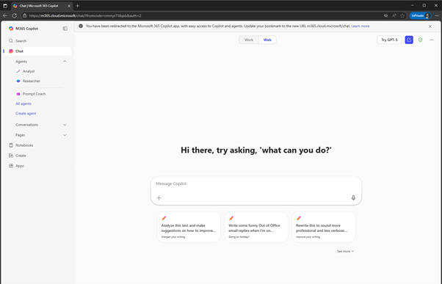Open the more options ellipsis menu in Copilot
The height and width of the screenshot is (284, 442).
pos(432,40)
